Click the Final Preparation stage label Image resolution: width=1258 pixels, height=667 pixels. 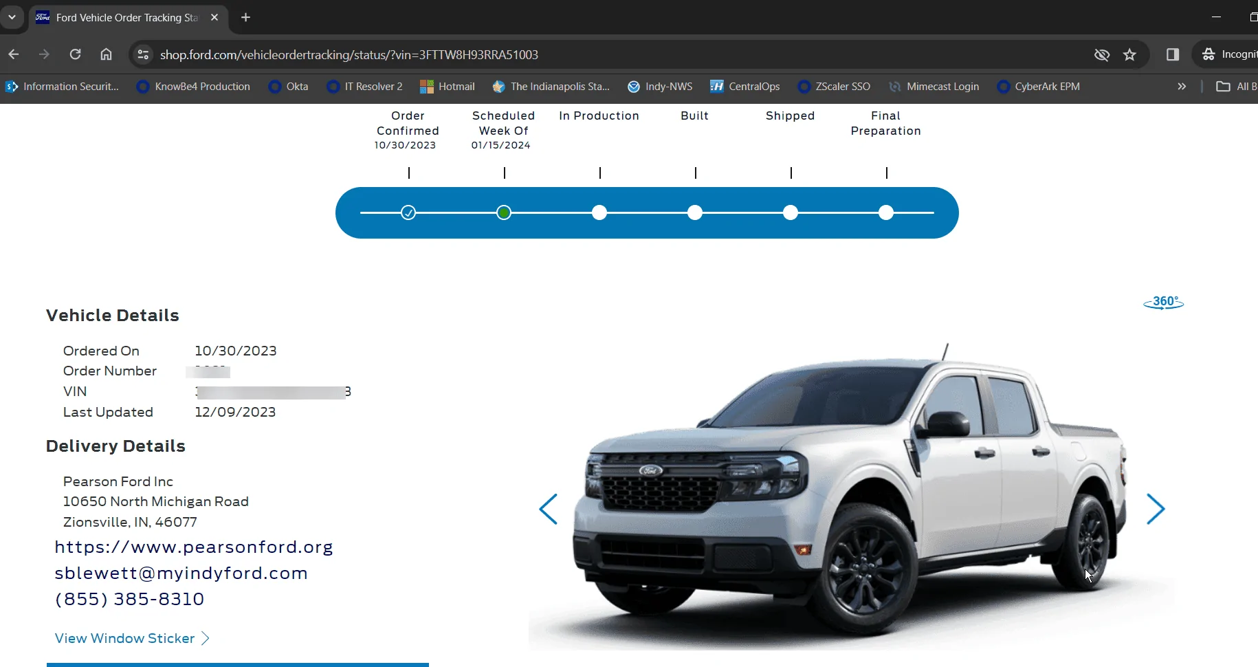click(885, 123)
